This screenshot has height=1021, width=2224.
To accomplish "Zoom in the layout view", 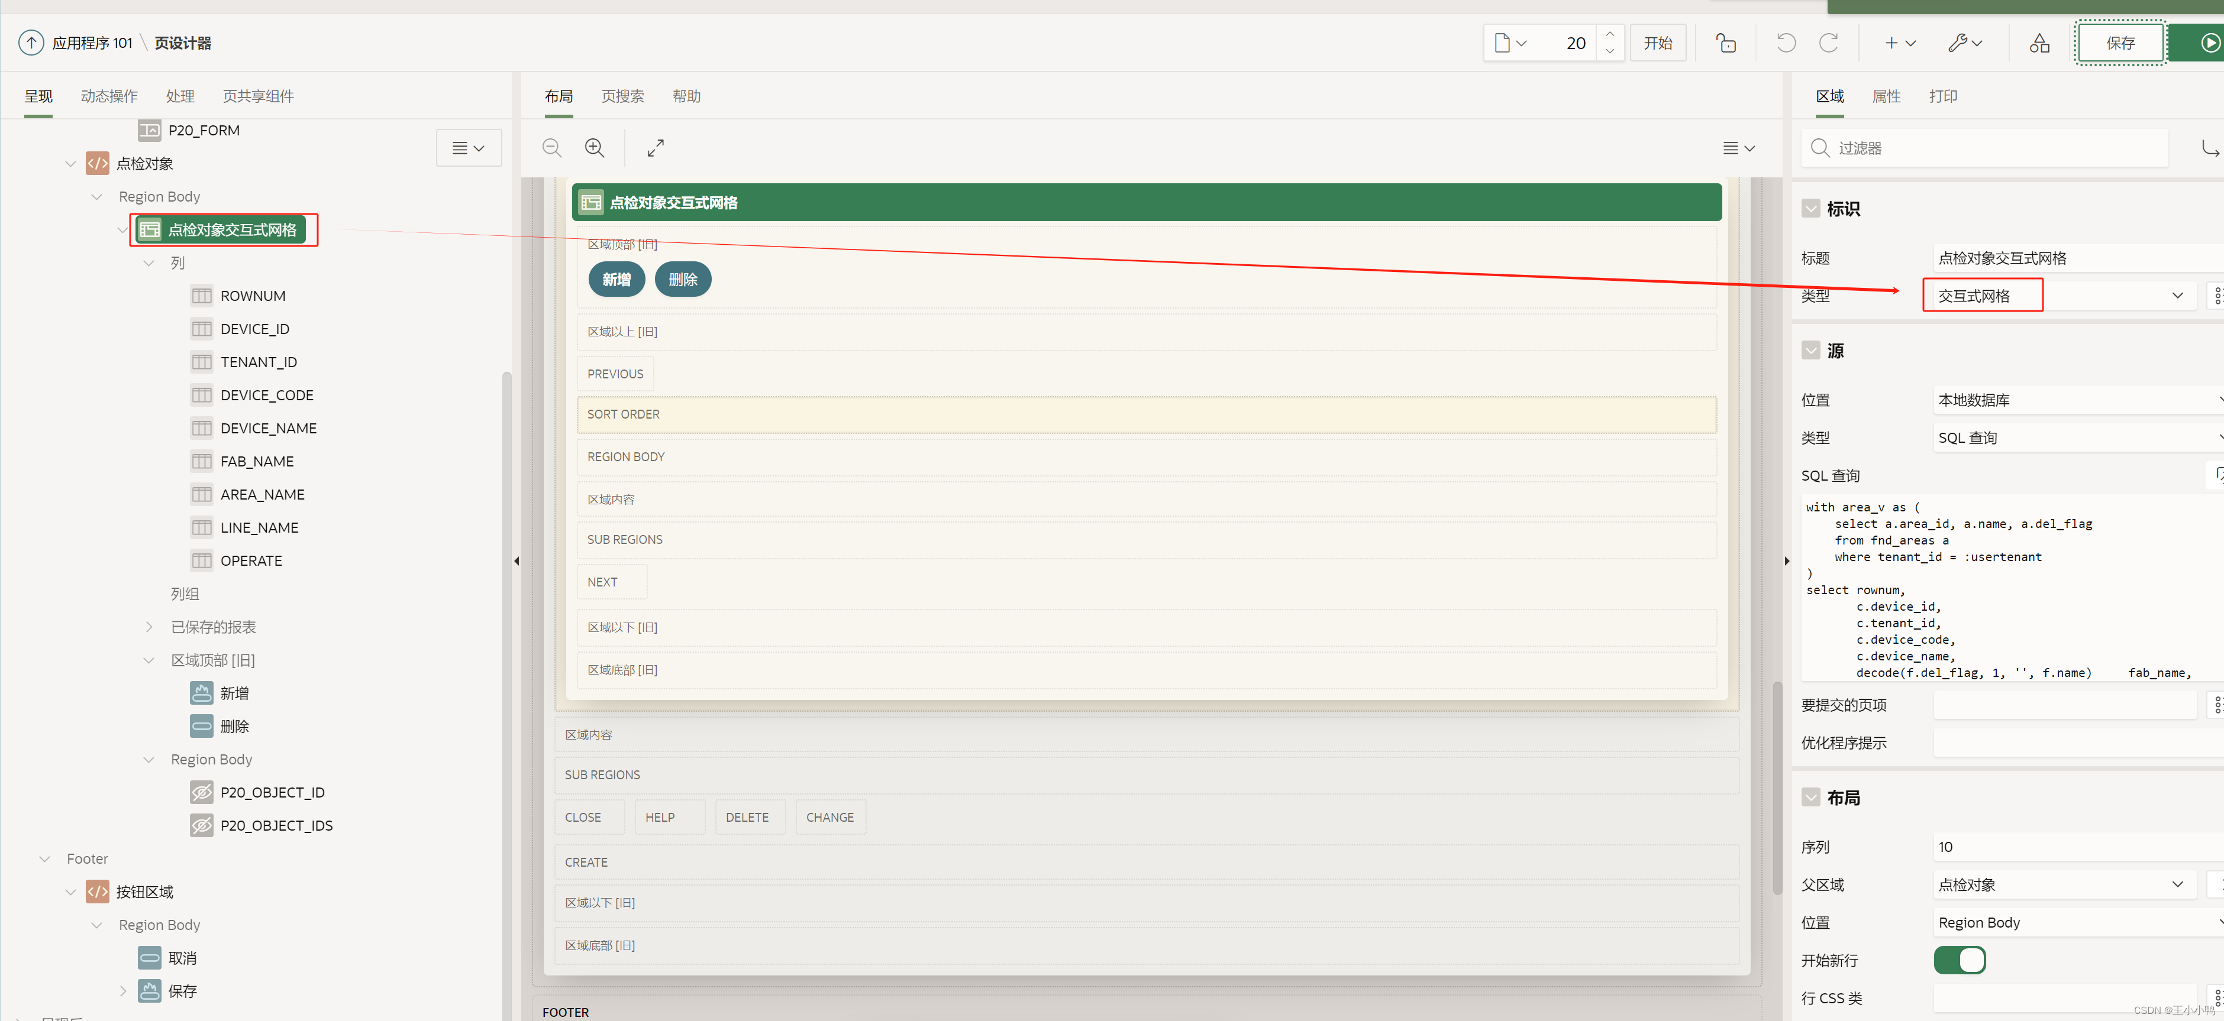I will (x=595, y=148).
